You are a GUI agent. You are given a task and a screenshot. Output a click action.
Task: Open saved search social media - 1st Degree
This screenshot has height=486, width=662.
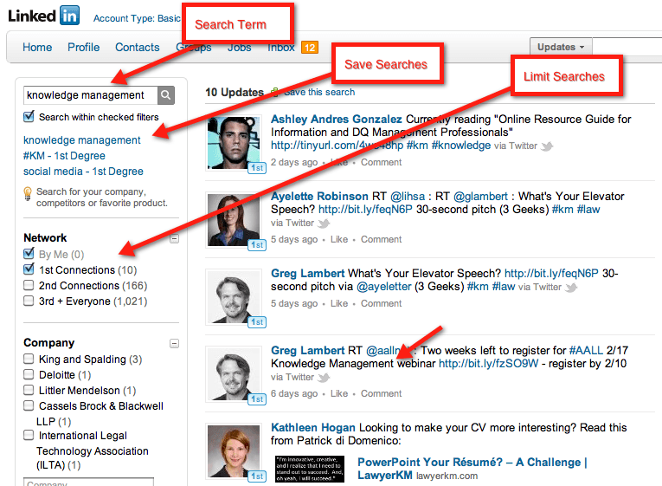[x=83, y=172]
